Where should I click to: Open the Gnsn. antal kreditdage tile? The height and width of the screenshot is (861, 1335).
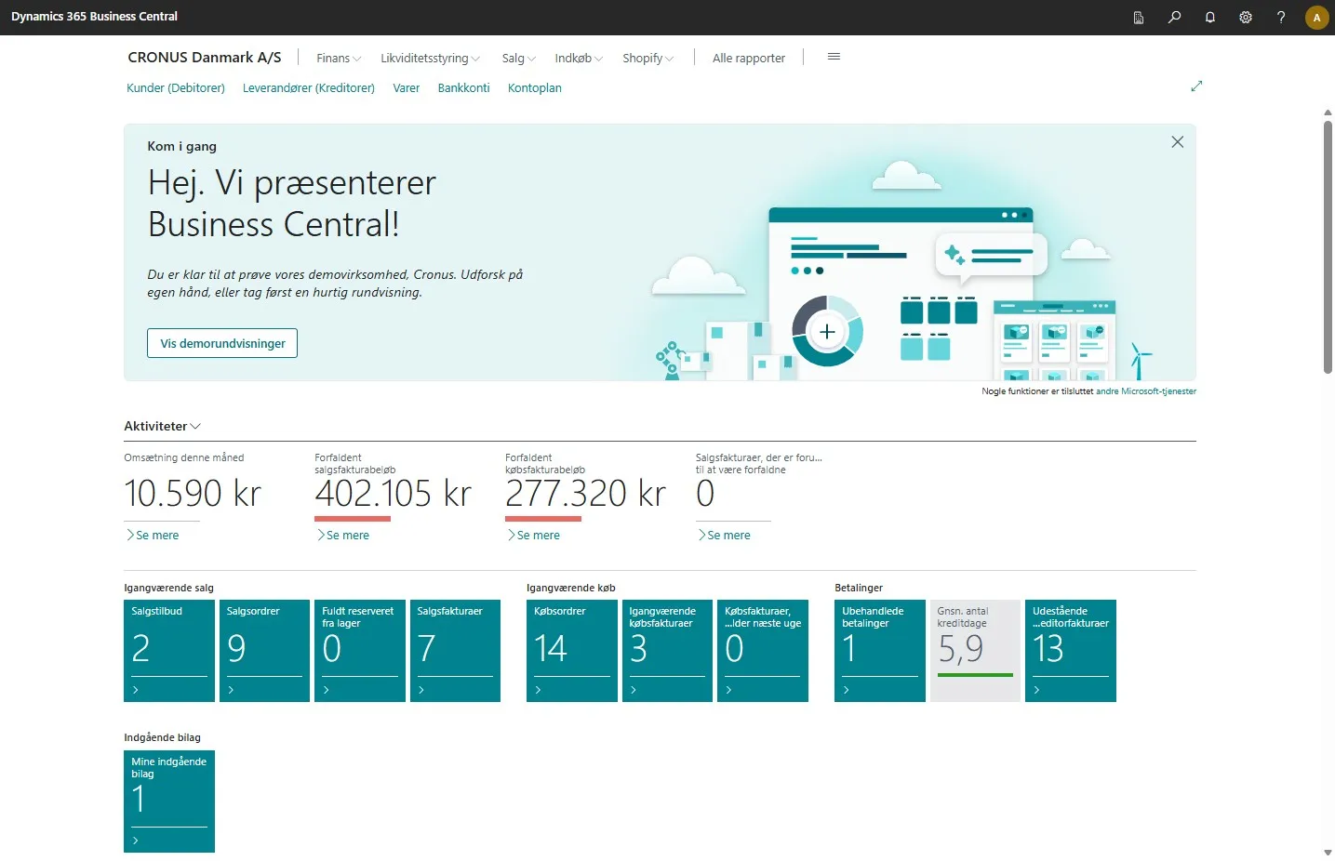tap(975, 651)
